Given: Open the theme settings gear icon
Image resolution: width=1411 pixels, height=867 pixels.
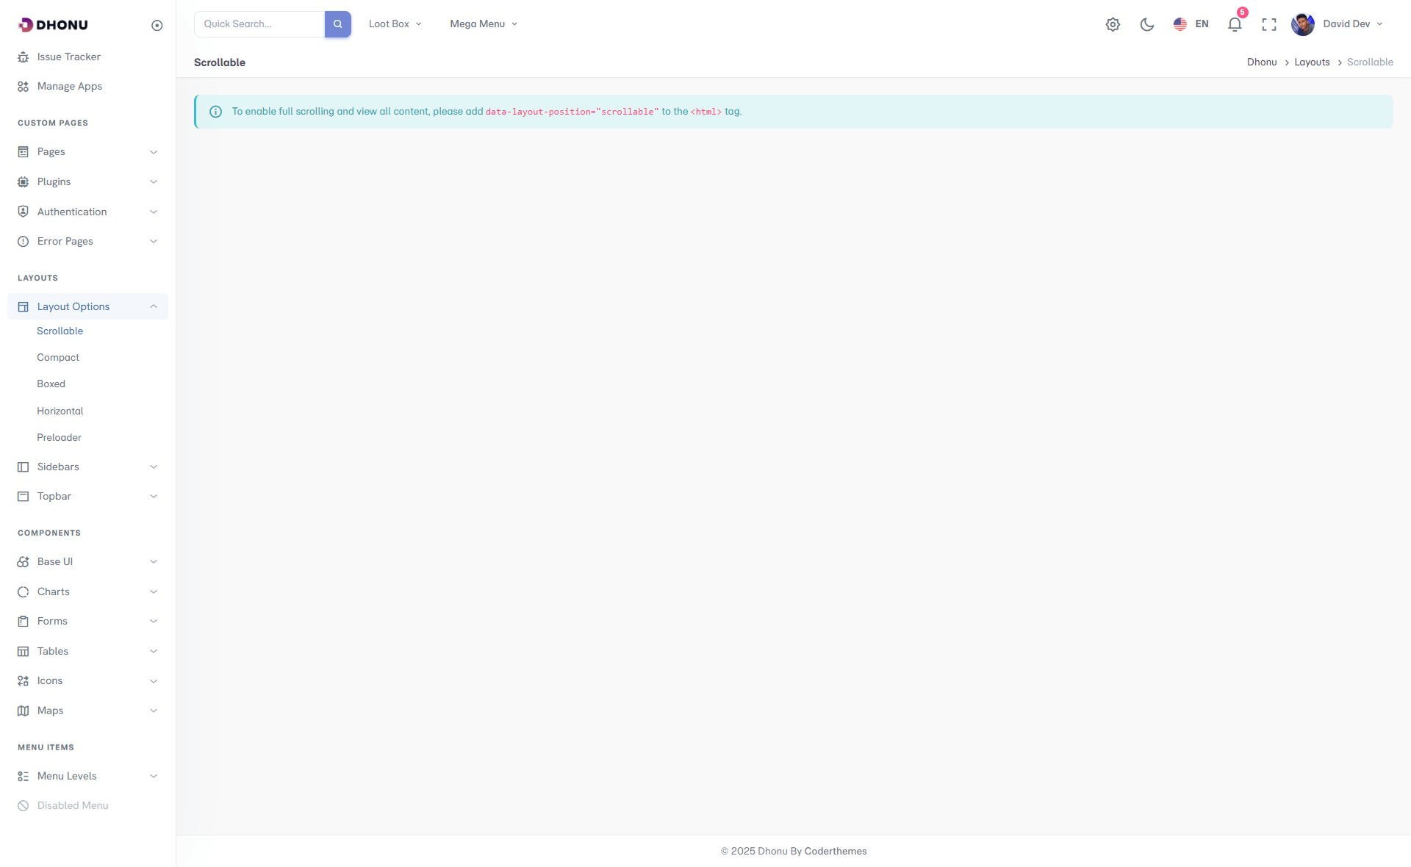Looking at the screenshot, I should click(x=1113, y=24).
